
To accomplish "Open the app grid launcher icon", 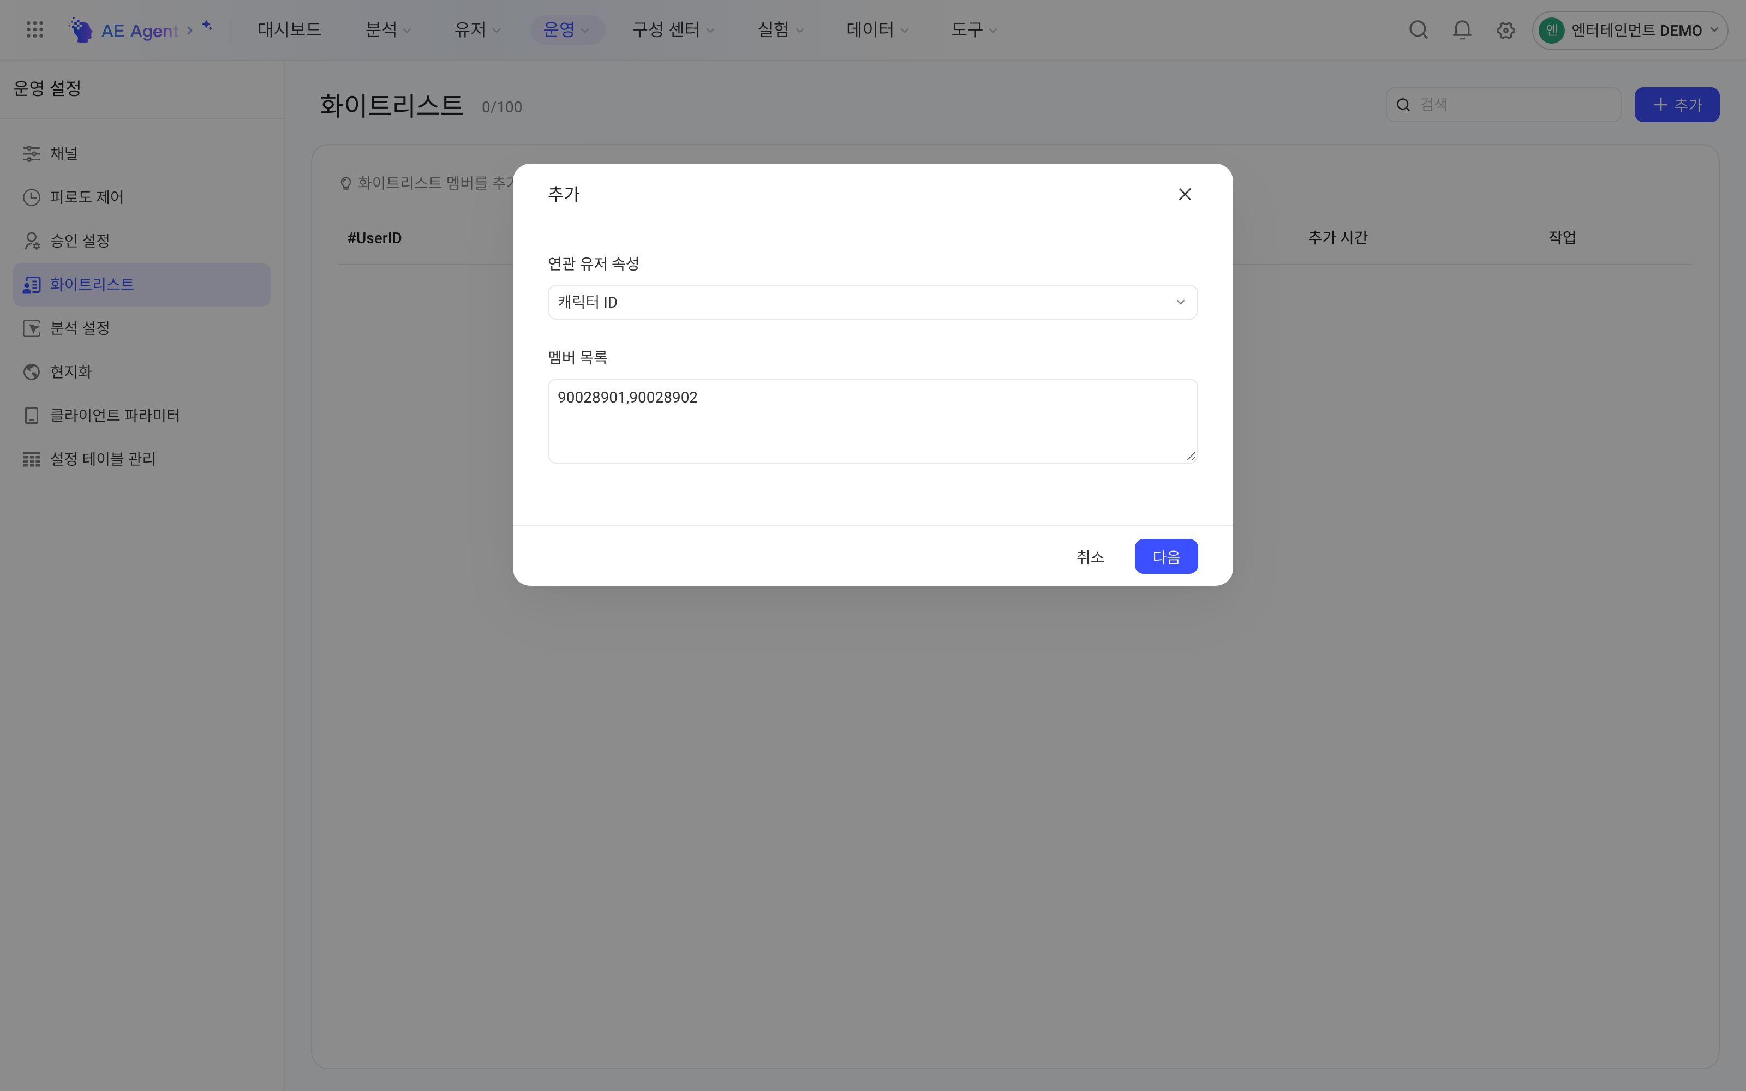I will [x=34, y=29].
